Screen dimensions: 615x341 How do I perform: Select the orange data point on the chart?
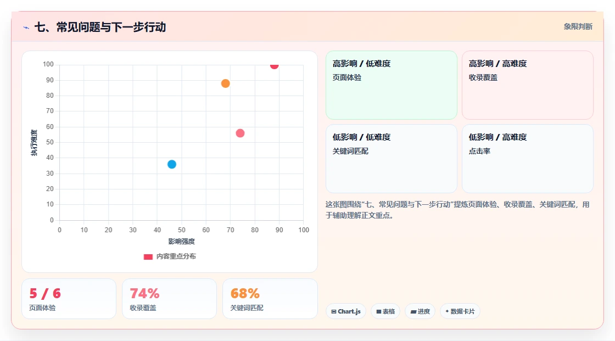pos(226,83)
